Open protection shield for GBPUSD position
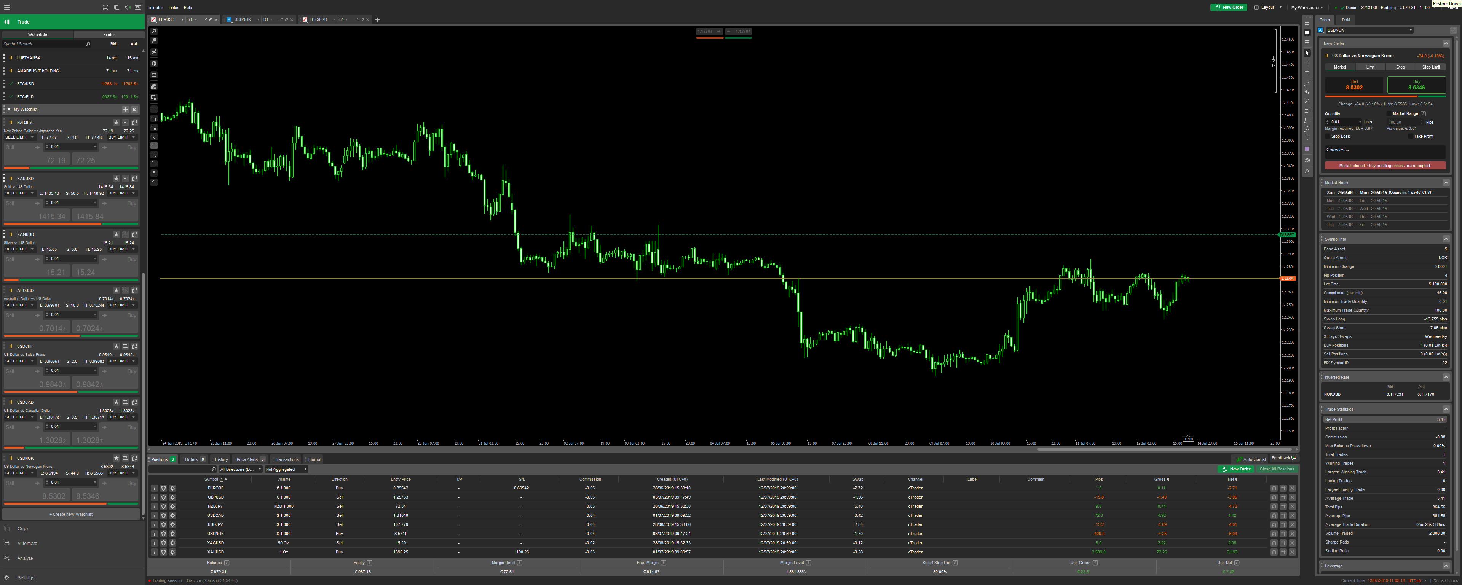Image resolution: width=1462 pixels, height=585 pixels. (163, 497)
